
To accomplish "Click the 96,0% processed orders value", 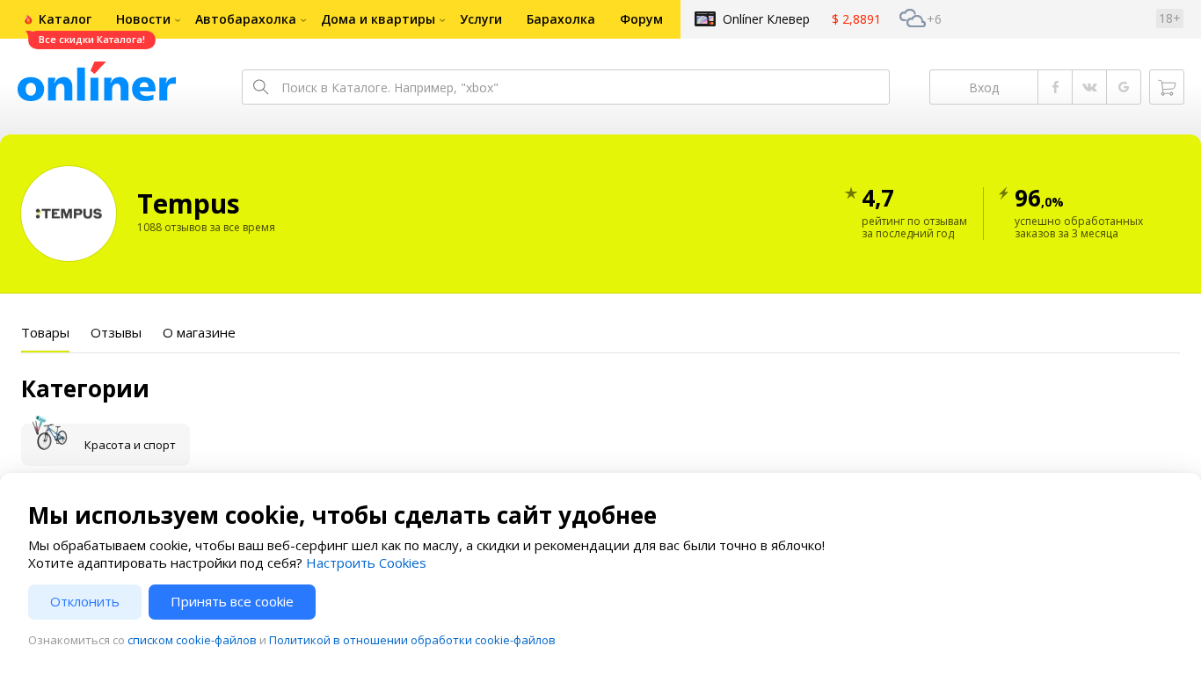I will pyautogui.click(x=1038, y=199).
